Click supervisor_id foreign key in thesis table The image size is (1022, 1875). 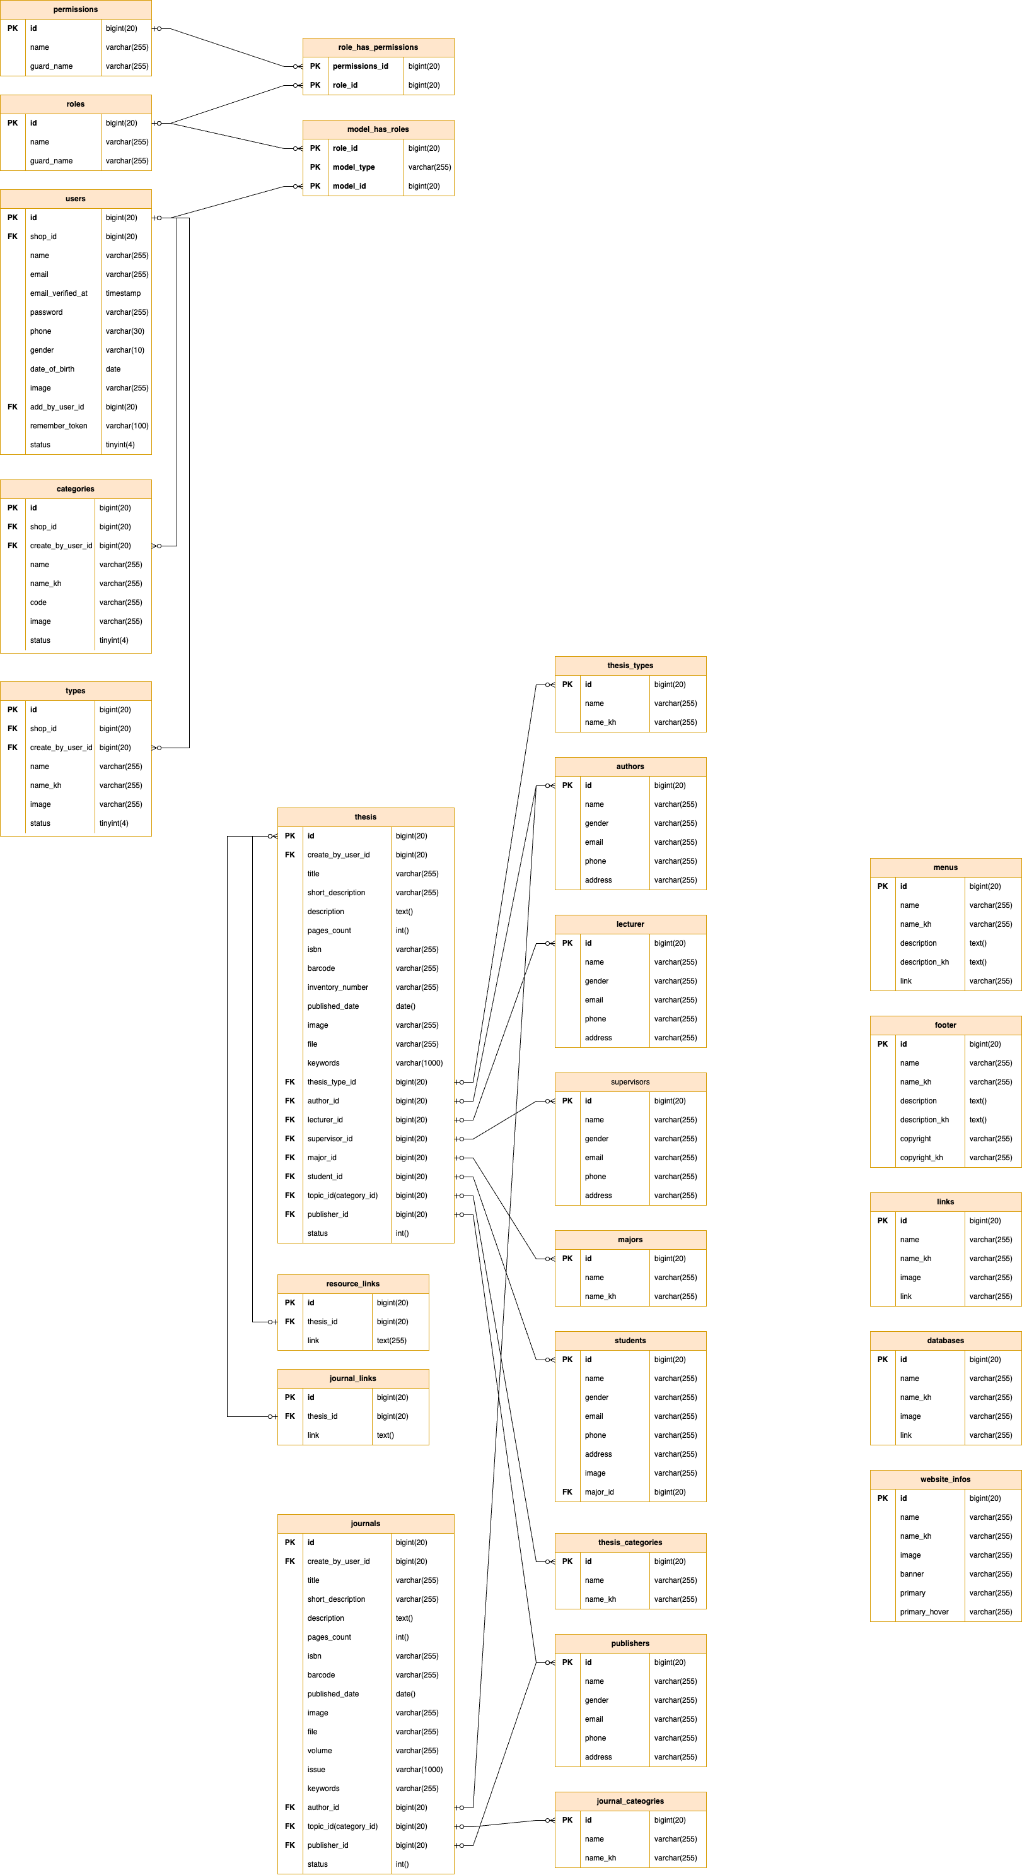(x=330, y=1138)
